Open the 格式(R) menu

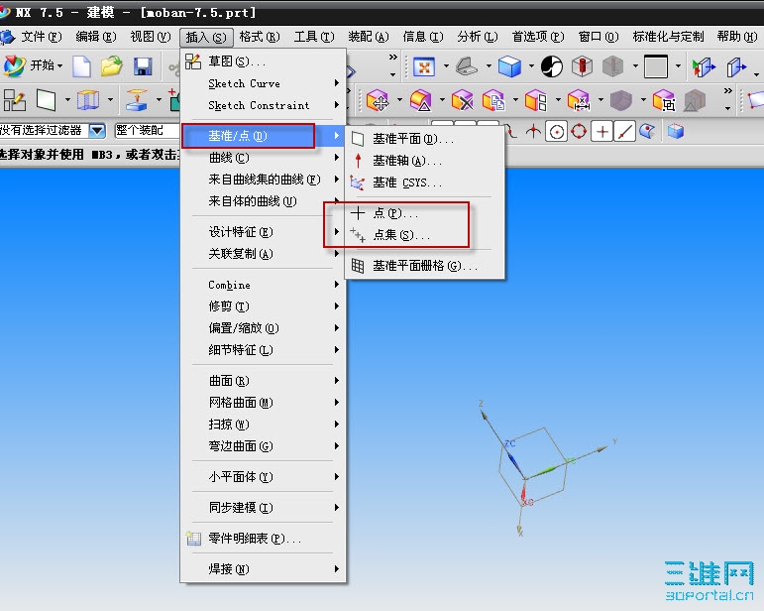tap(260, 37)
